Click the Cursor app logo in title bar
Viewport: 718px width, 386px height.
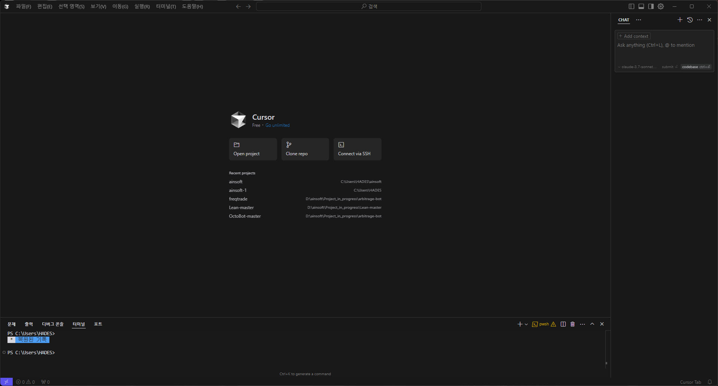pyautogui.click(x=7, y=6)
